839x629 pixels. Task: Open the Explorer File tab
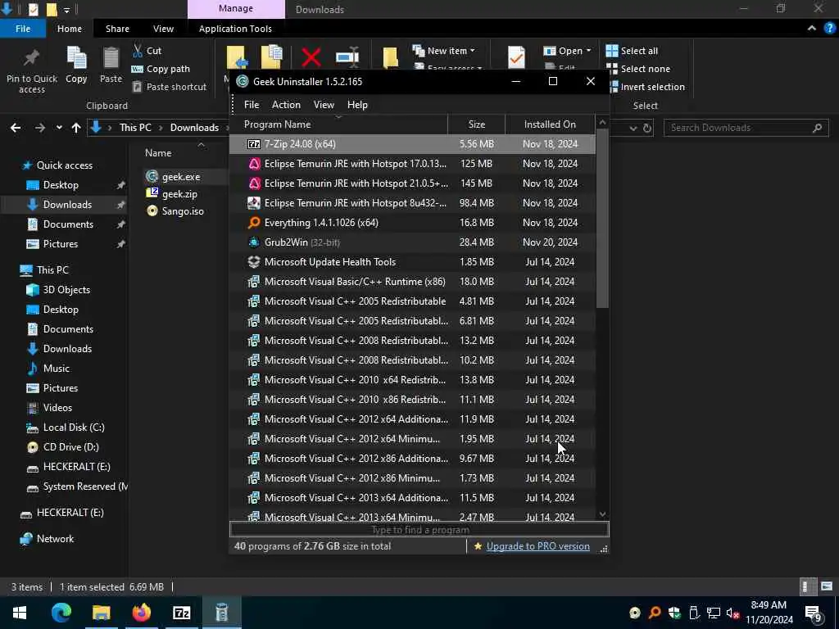click(x=23, y=29)
